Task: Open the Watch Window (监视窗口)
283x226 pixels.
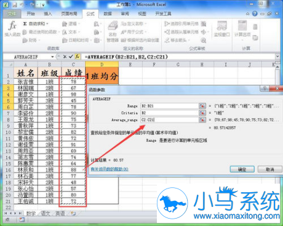Action: point(222,29)
